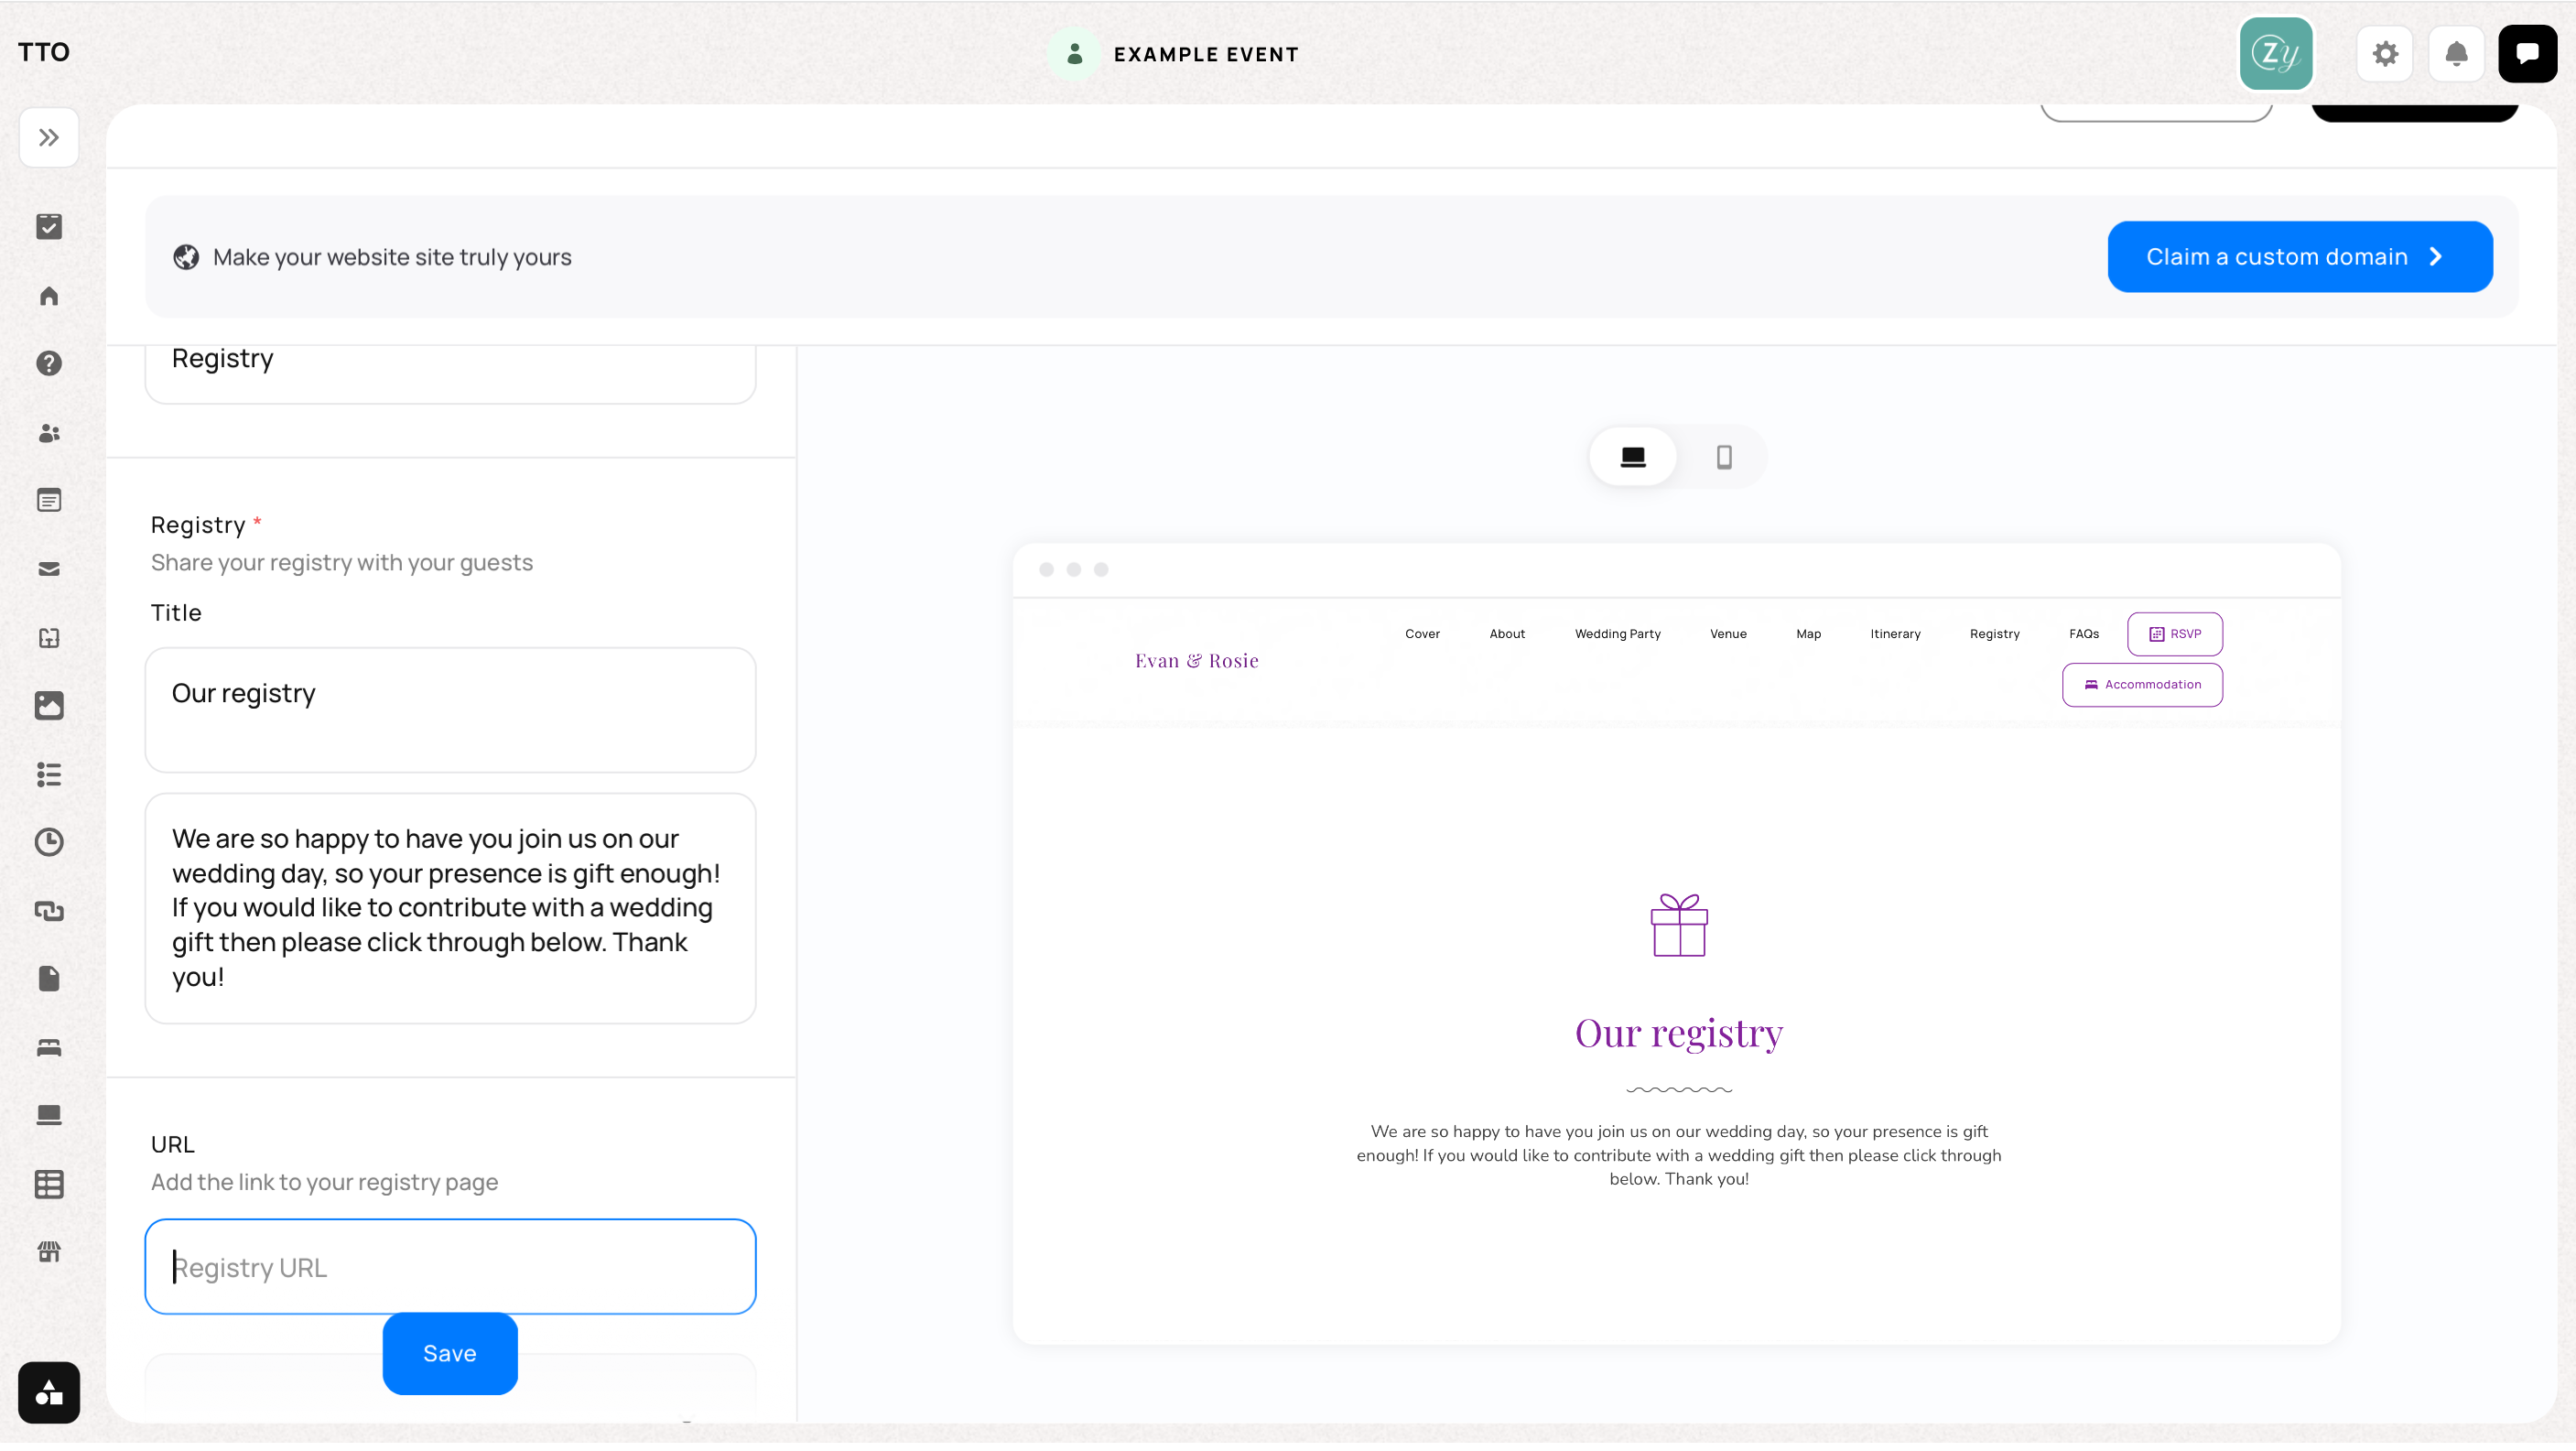Open the photo gallery icon in sidebar
Screen dimensions: 2576x1451
[x=48, y=708]
